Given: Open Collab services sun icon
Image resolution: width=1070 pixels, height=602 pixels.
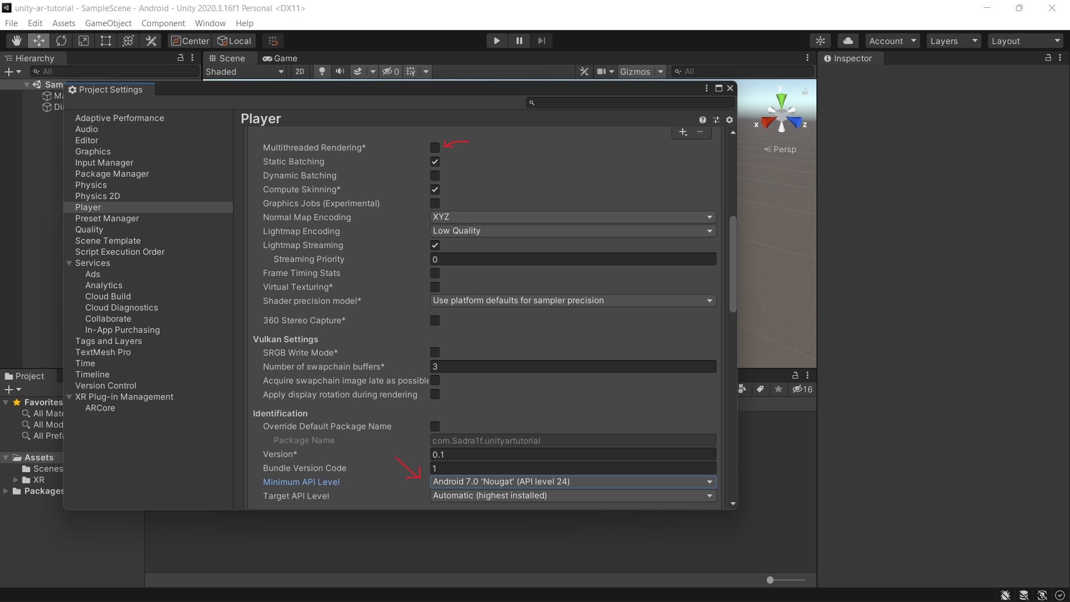Looking at the screenshot, I should (820, 41).
